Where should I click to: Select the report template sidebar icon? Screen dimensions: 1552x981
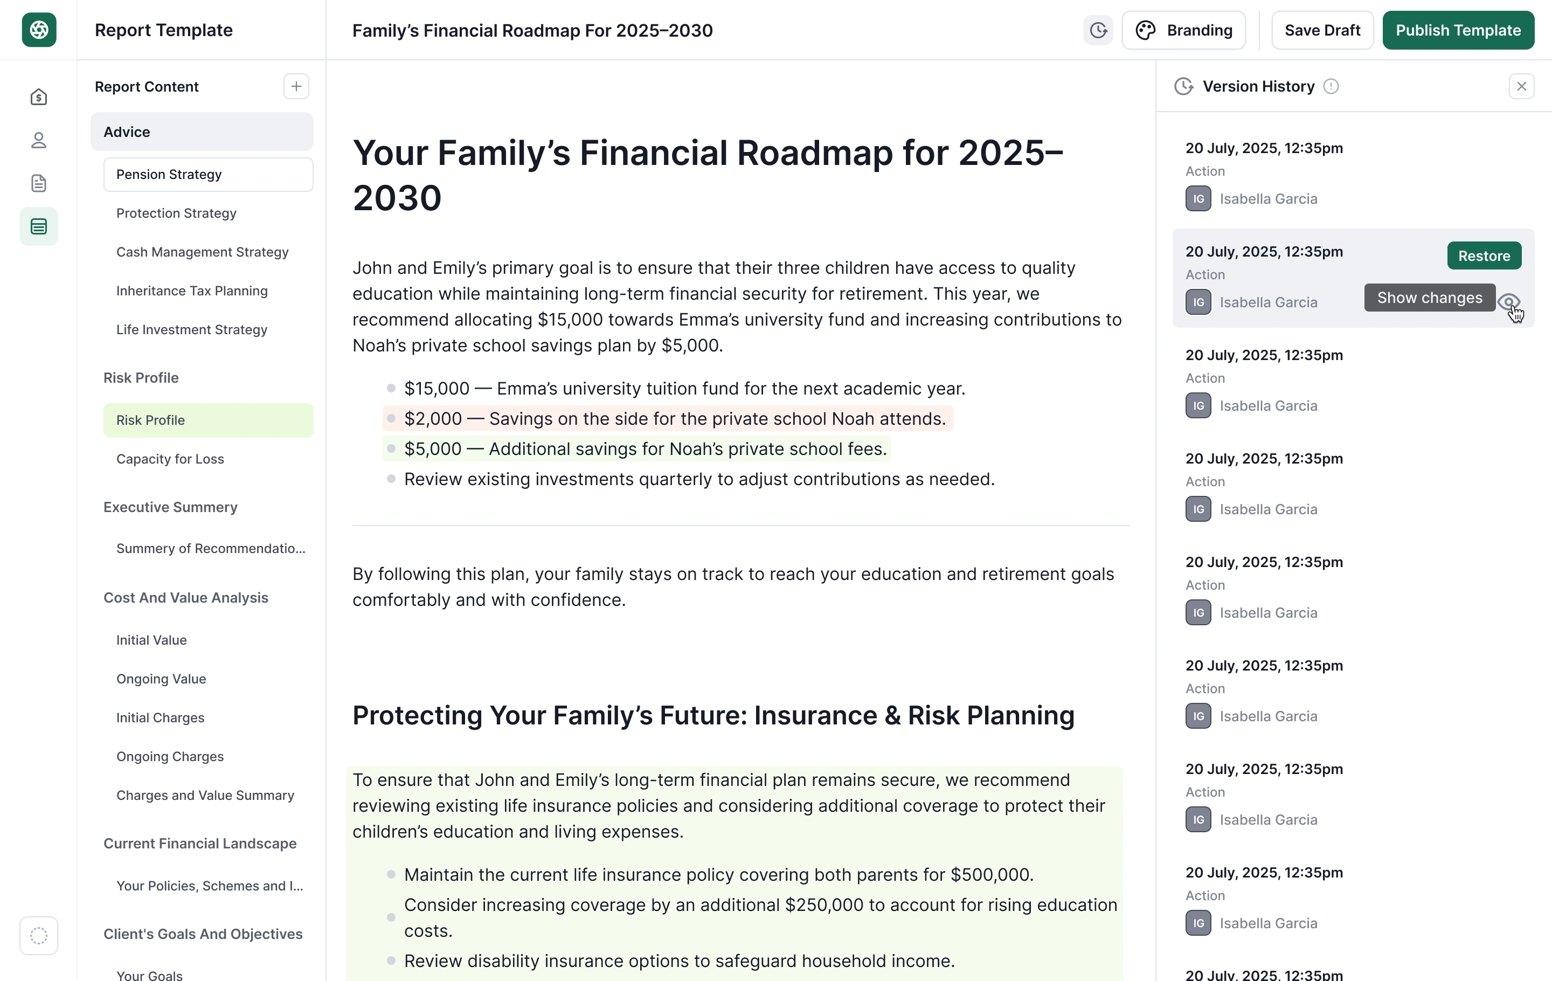point(39,226)
